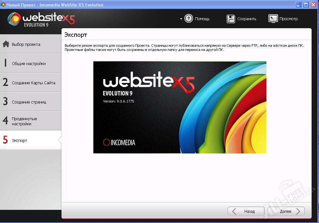The image size is (319, 223).
Task: Click the version number text 9.0.6.1775
Action: click(119, 101)
